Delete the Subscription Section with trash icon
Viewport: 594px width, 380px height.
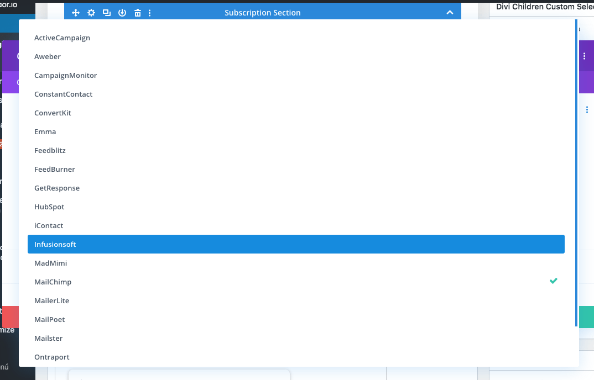138,13
